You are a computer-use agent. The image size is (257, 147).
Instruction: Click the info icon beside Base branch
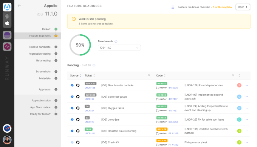(116, 41)
